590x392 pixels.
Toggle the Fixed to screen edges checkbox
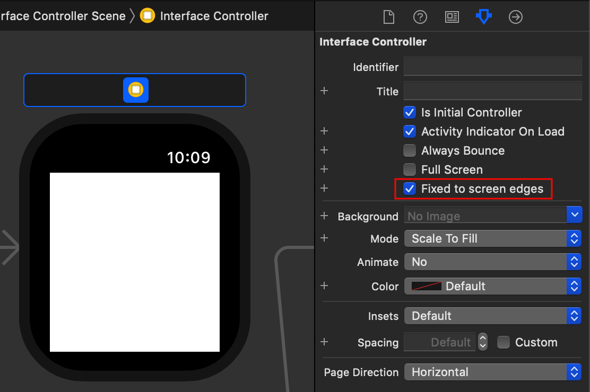[410, 189]
